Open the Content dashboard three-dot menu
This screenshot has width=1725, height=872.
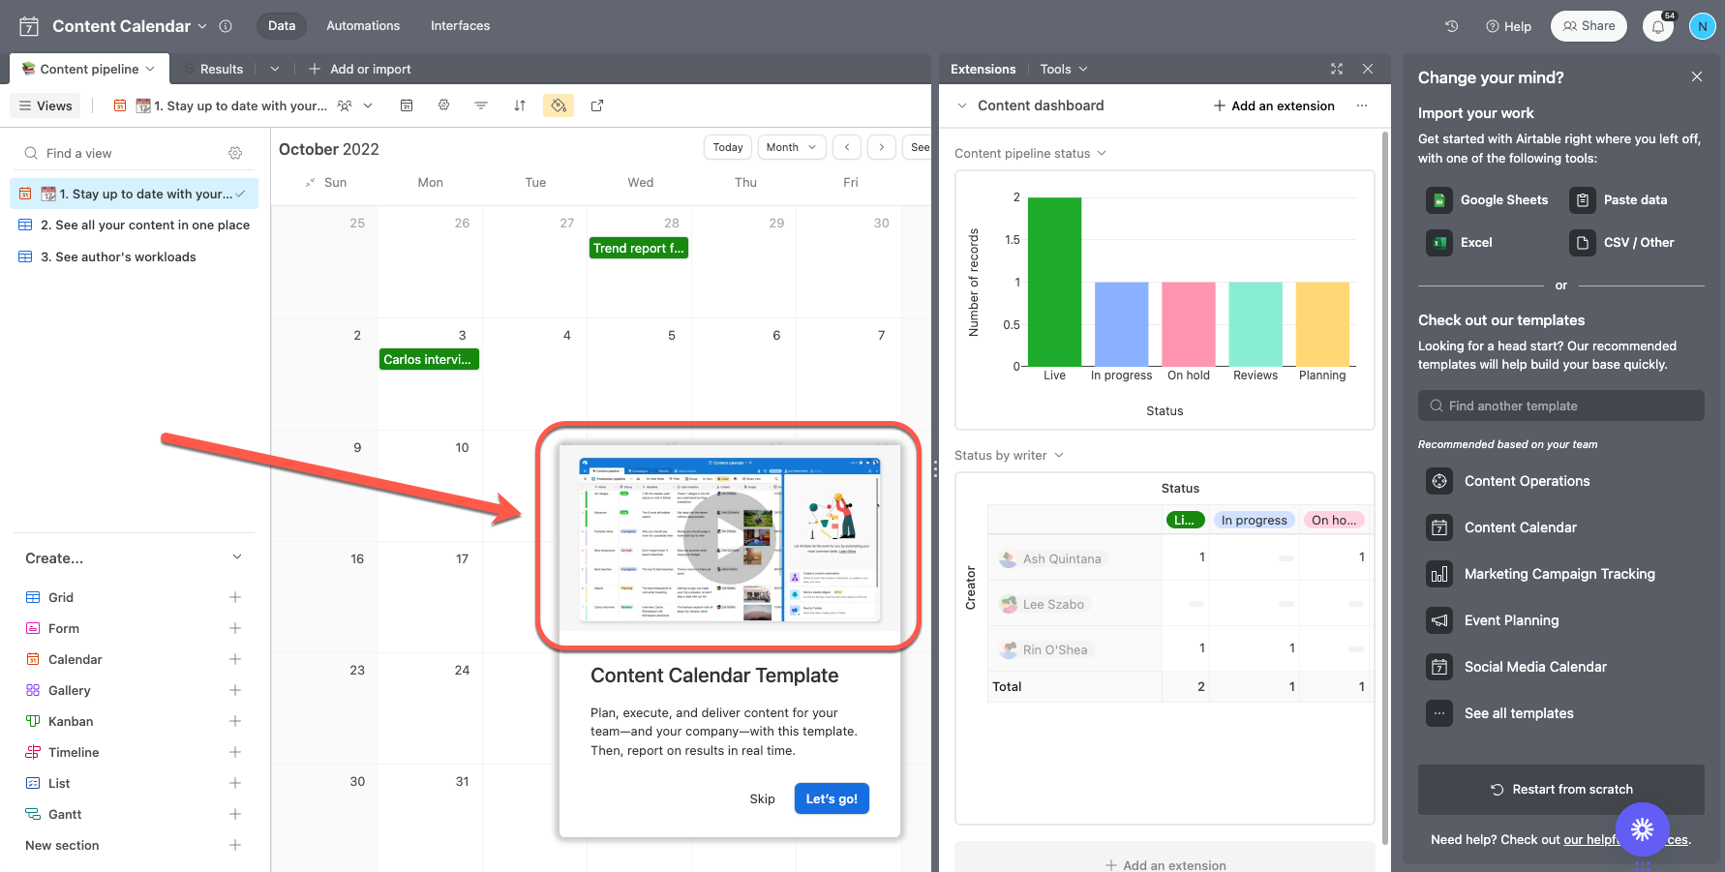point(1362,105)
